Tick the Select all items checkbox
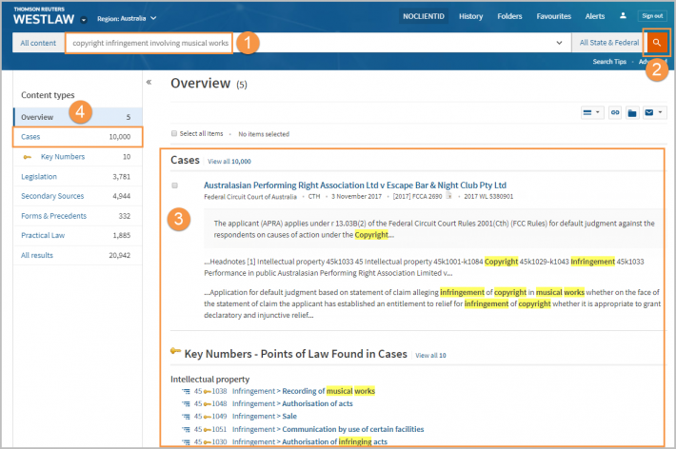The width and height of the screenshot is (676, 449). pyautogui.click(x=174, y=133)
